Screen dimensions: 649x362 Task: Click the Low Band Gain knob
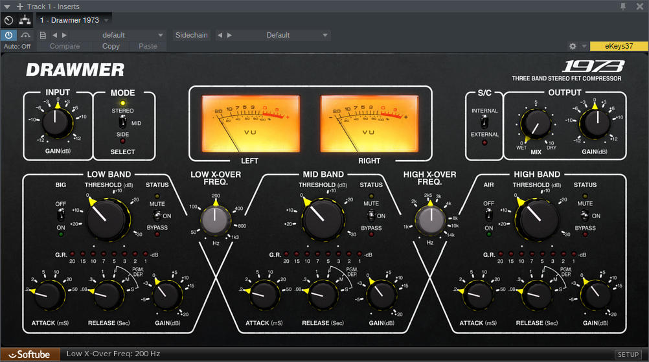coord(168,295)
